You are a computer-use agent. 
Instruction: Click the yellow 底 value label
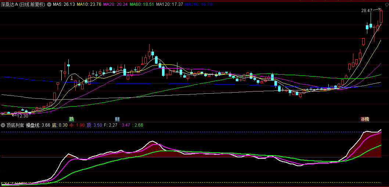click(60, 125)
